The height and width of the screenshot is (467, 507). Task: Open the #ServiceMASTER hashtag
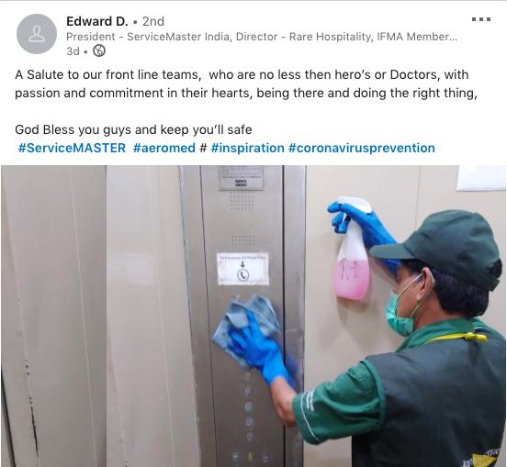pos(72,148)
